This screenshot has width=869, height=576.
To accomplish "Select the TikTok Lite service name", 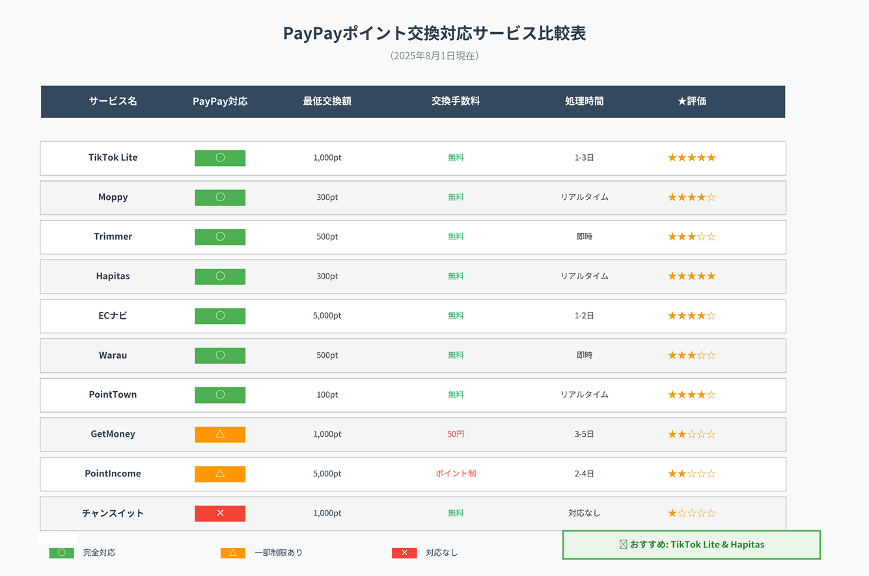I will click(x=113, y=158).
